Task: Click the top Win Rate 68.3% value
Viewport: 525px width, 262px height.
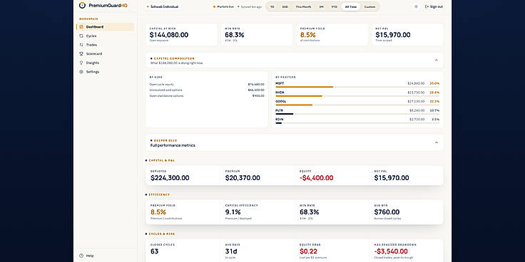Action: click(235, 35)
